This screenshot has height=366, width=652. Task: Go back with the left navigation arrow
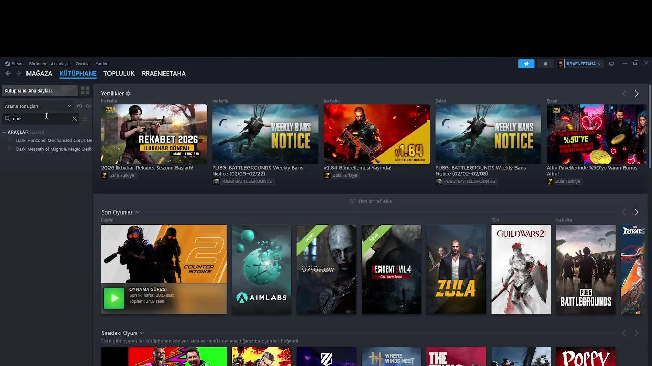(x=8, y=73)
